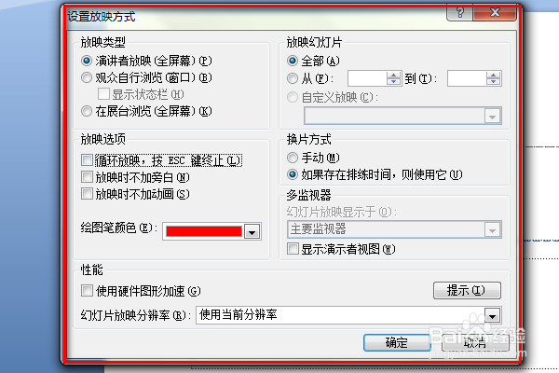559x373 pixels.
Task: Click the red pen color swatch
Action: pos(203,231)
